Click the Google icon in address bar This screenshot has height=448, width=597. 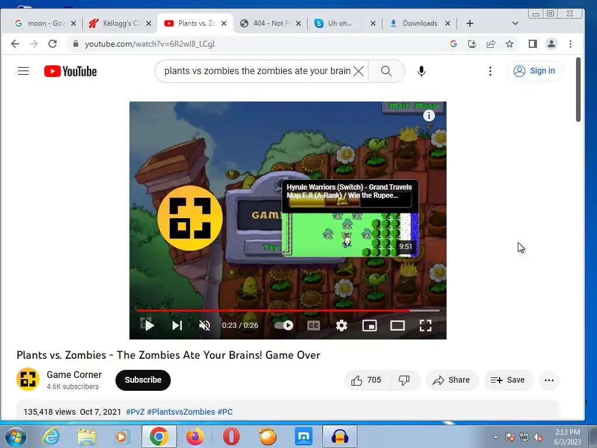click(453, 44)
